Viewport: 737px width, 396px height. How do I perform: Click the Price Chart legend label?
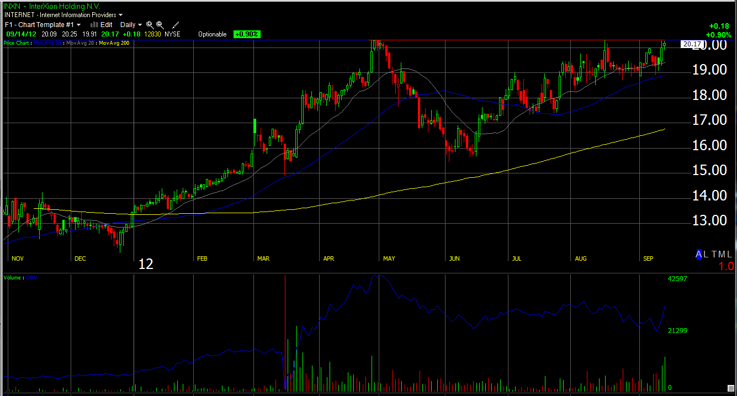tap(17, 43)
